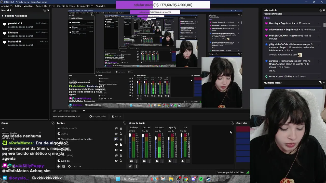
Task: Open Mic/Aux channel options menu
Action: coord(162,161)
